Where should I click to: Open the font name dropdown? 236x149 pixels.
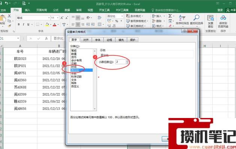49,18
